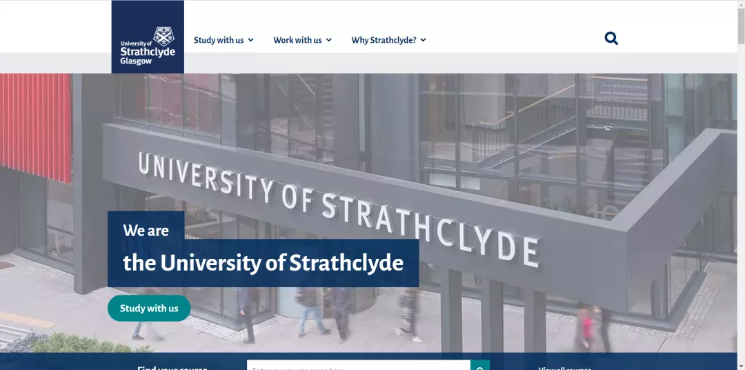Screen dimensions: 745x370
Task: Open the search magnifier icon in header
Action: pos(611,39)
